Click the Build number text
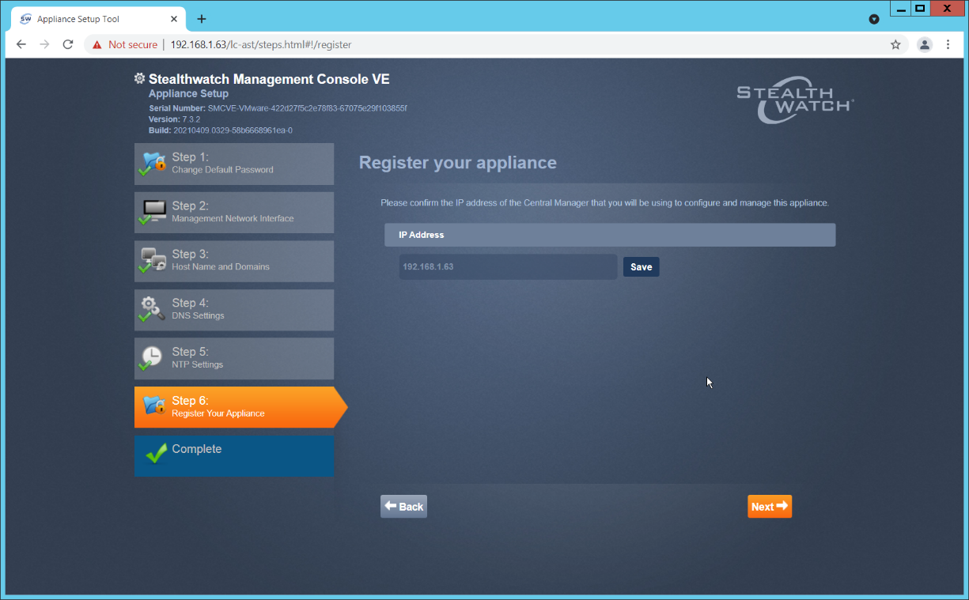Screen dimensions: 969x600 [x=233, y=130]
